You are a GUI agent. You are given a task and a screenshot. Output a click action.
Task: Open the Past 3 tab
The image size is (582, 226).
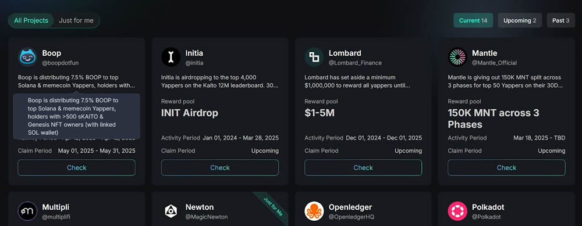point(560,20)
